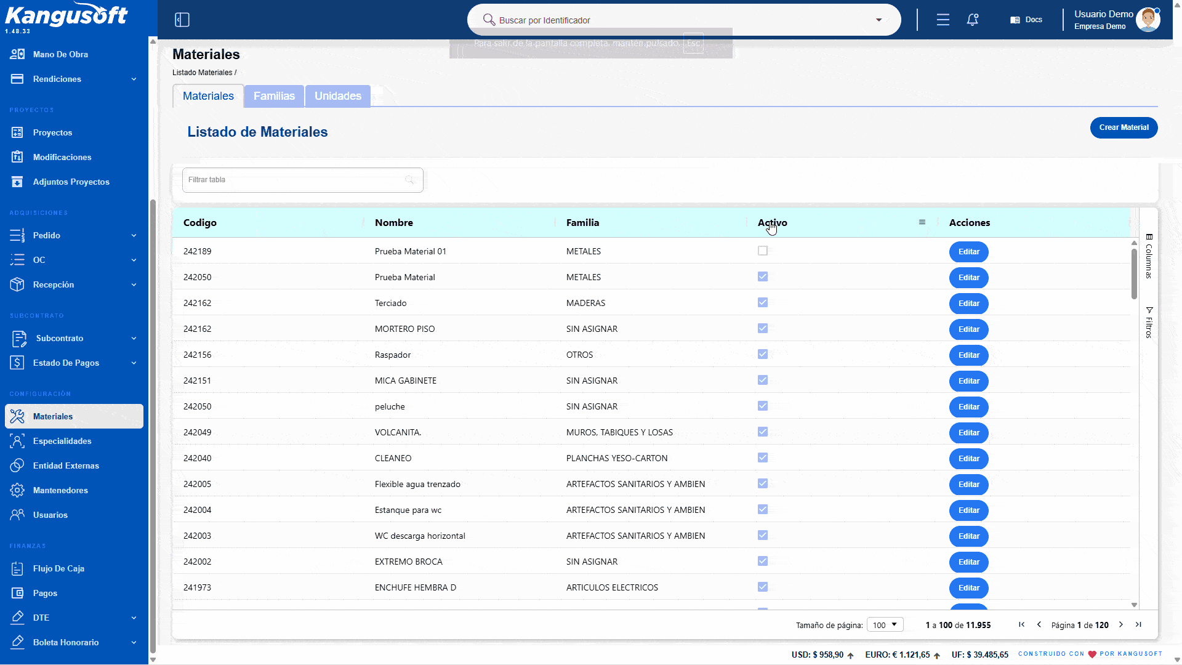
Task: Uncheck Activo checkbox for Raspador row
Action: click(x=763, y=354)
